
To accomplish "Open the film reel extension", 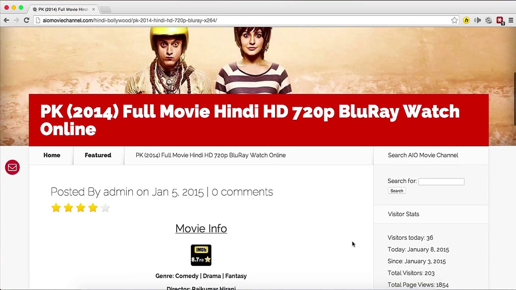I will click(489, 20).
